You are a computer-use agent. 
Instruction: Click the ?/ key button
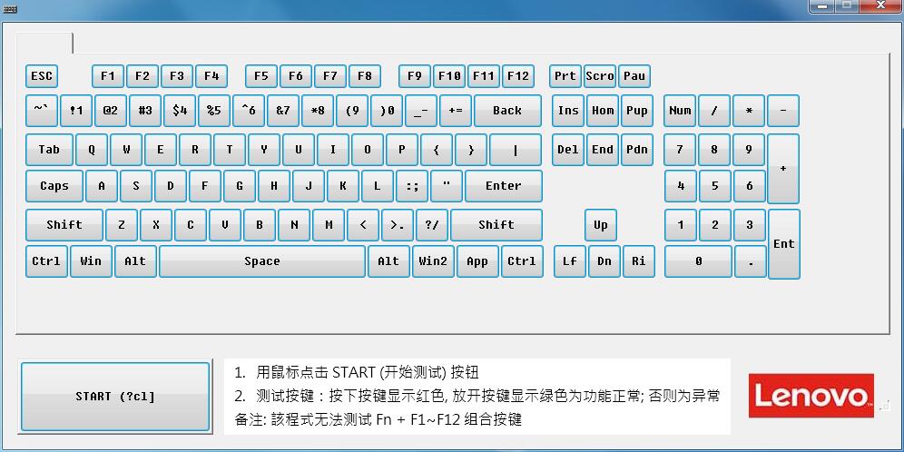point(432,225)
